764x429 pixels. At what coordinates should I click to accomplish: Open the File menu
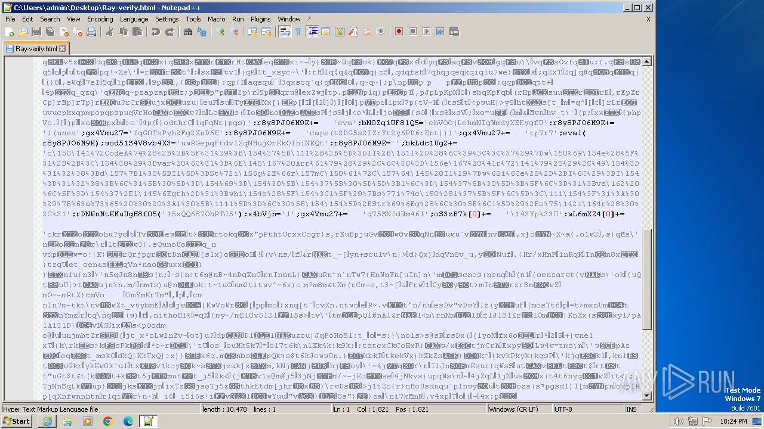point(10,19)
